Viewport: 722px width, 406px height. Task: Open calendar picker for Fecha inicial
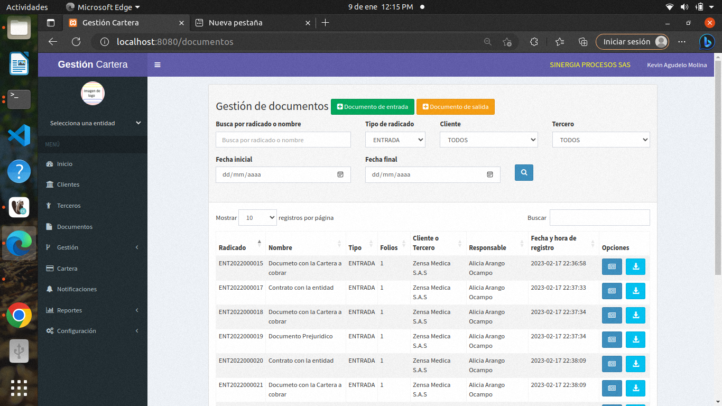coord(340,174)
